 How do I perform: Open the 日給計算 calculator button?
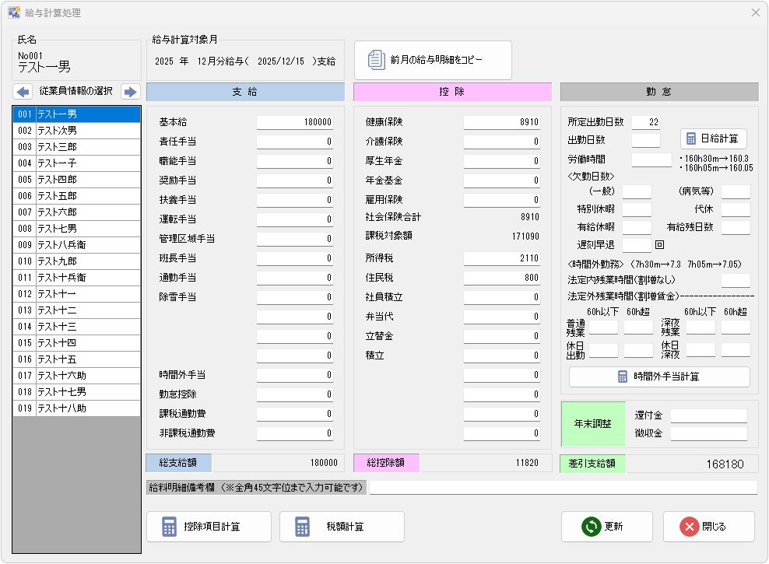click(x=714, y=139)
